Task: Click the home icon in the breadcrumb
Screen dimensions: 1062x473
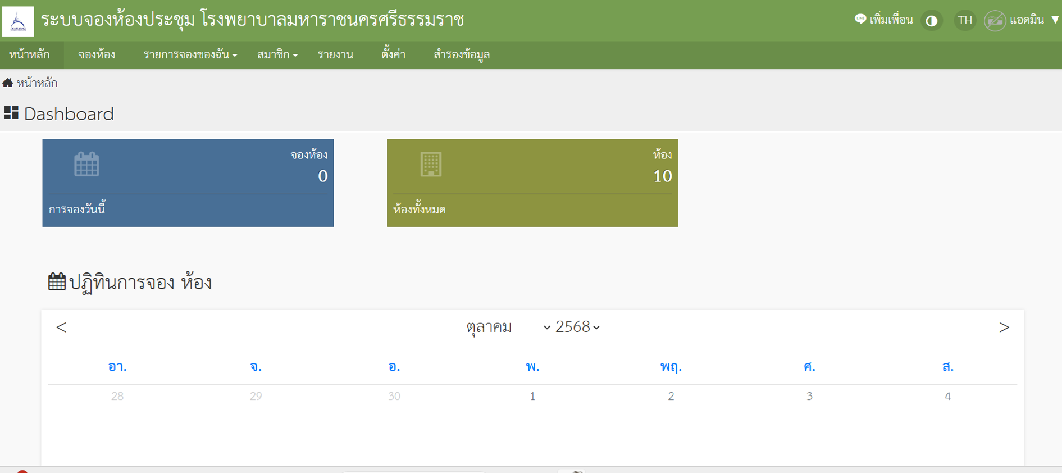Action: click(x=7, y=83)
